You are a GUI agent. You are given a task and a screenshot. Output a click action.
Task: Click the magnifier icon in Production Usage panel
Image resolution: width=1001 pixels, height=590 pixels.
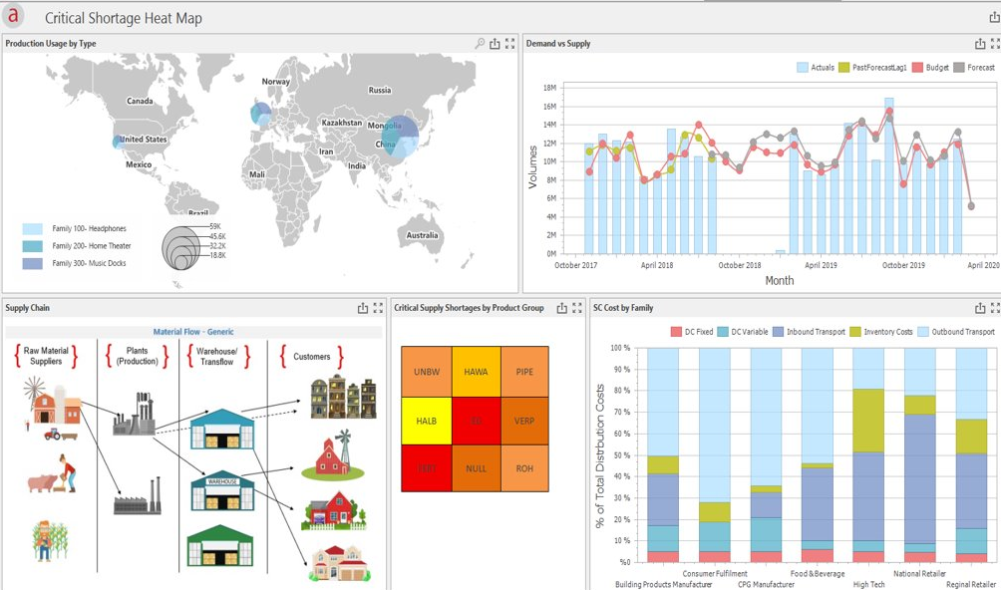[x=480, y=44]
